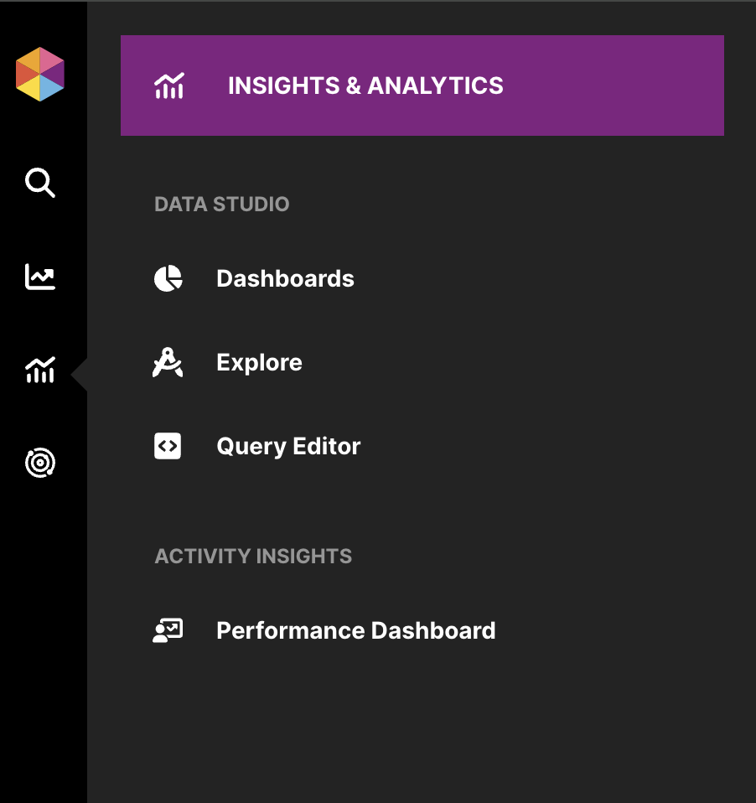
Task: Launch the Query Editor link
Action: 288,446
